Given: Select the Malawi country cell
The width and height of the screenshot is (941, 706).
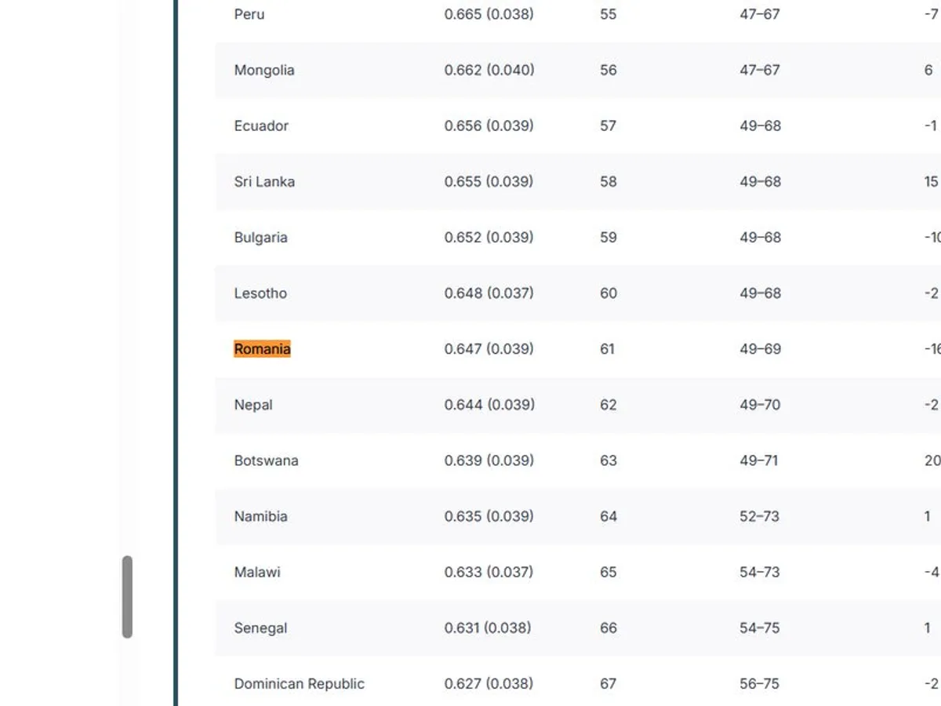Looking at the screenshot, I should pyautogui.click(x=257, y=572).
